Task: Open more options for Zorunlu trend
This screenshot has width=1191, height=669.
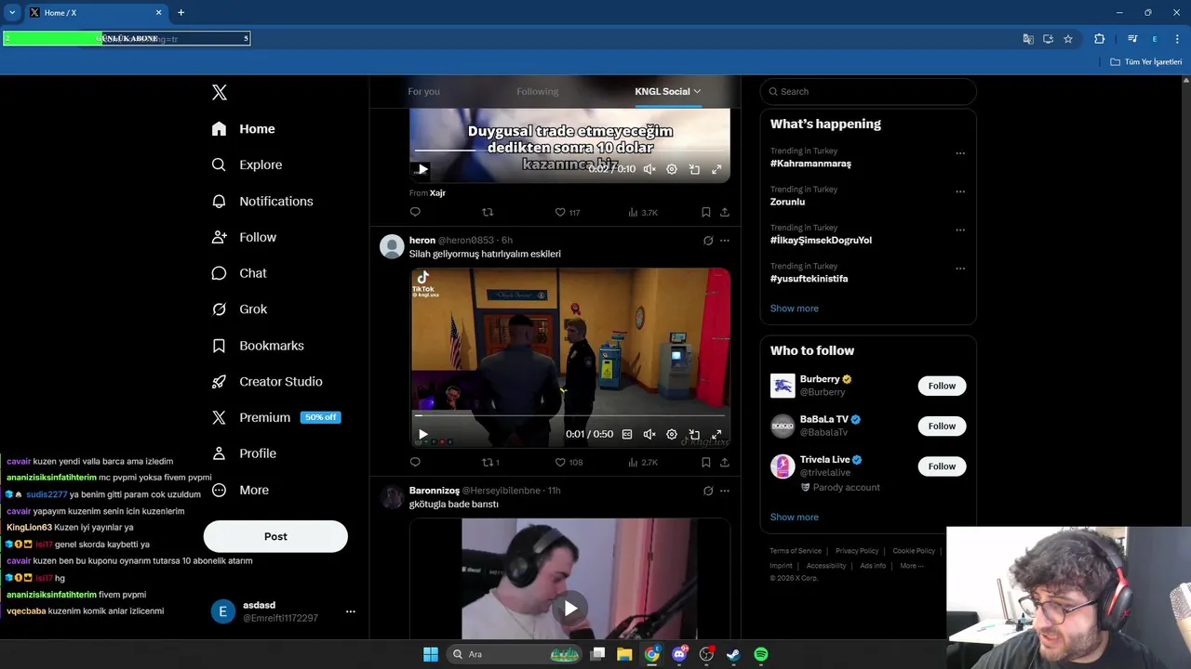Action: pos(960,191)
